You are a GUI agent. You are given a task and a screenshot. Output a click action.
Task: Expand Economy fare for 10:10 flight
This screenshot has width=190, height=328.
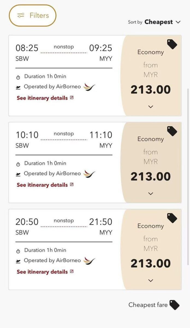coord(151,194)
